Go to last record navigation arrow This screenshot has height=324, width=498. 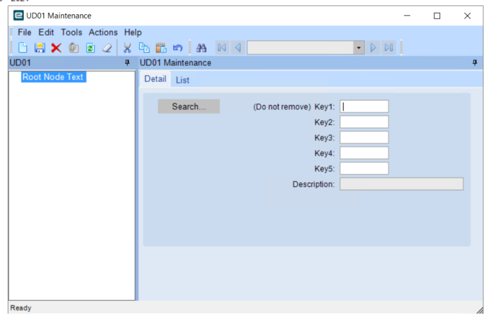(x=389, y=48)
